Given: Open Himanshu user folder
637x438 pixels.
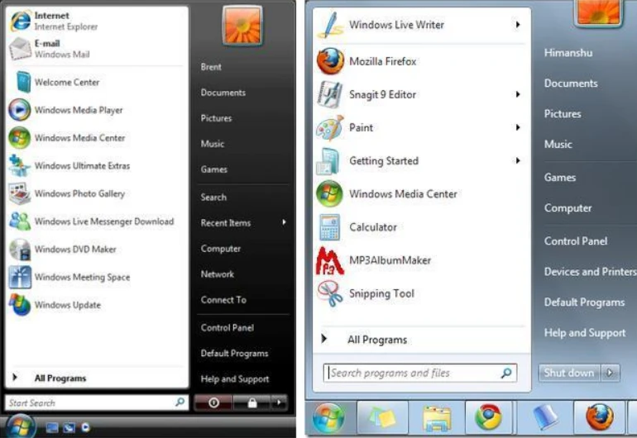Looking at the screenshot, I should [x=568, y=53].
